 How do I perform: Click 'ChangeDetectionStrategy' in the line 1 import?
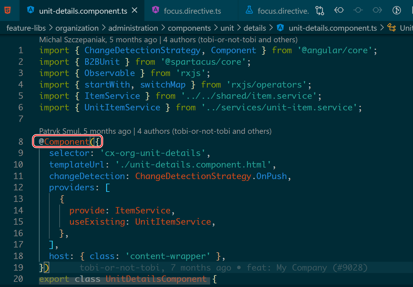tap(143, 50)
